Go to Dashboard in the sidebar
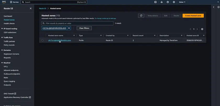Screen dimensions: 220x106 tap(8, 16)
